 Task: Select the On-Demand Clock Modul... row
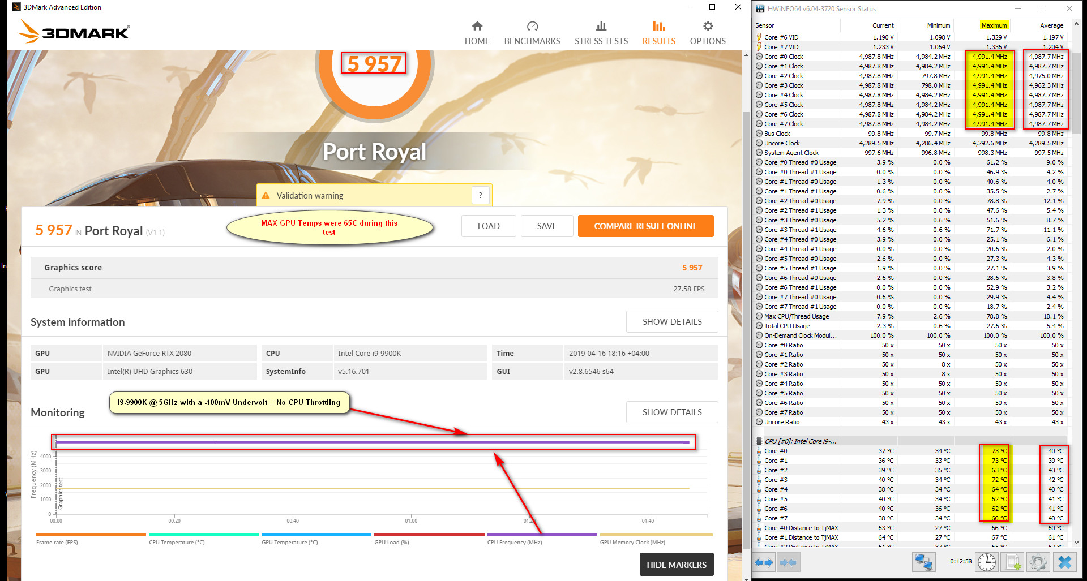pos(911,335)
